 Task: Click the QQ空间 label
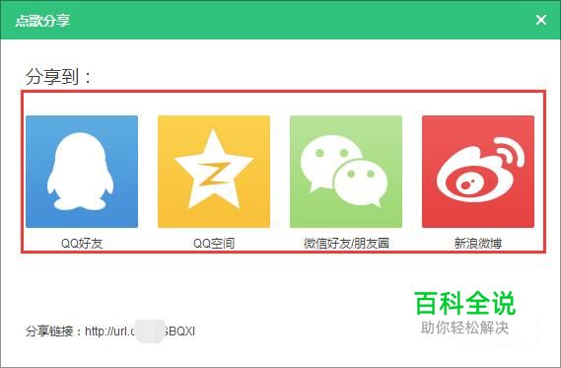(214, 244)
